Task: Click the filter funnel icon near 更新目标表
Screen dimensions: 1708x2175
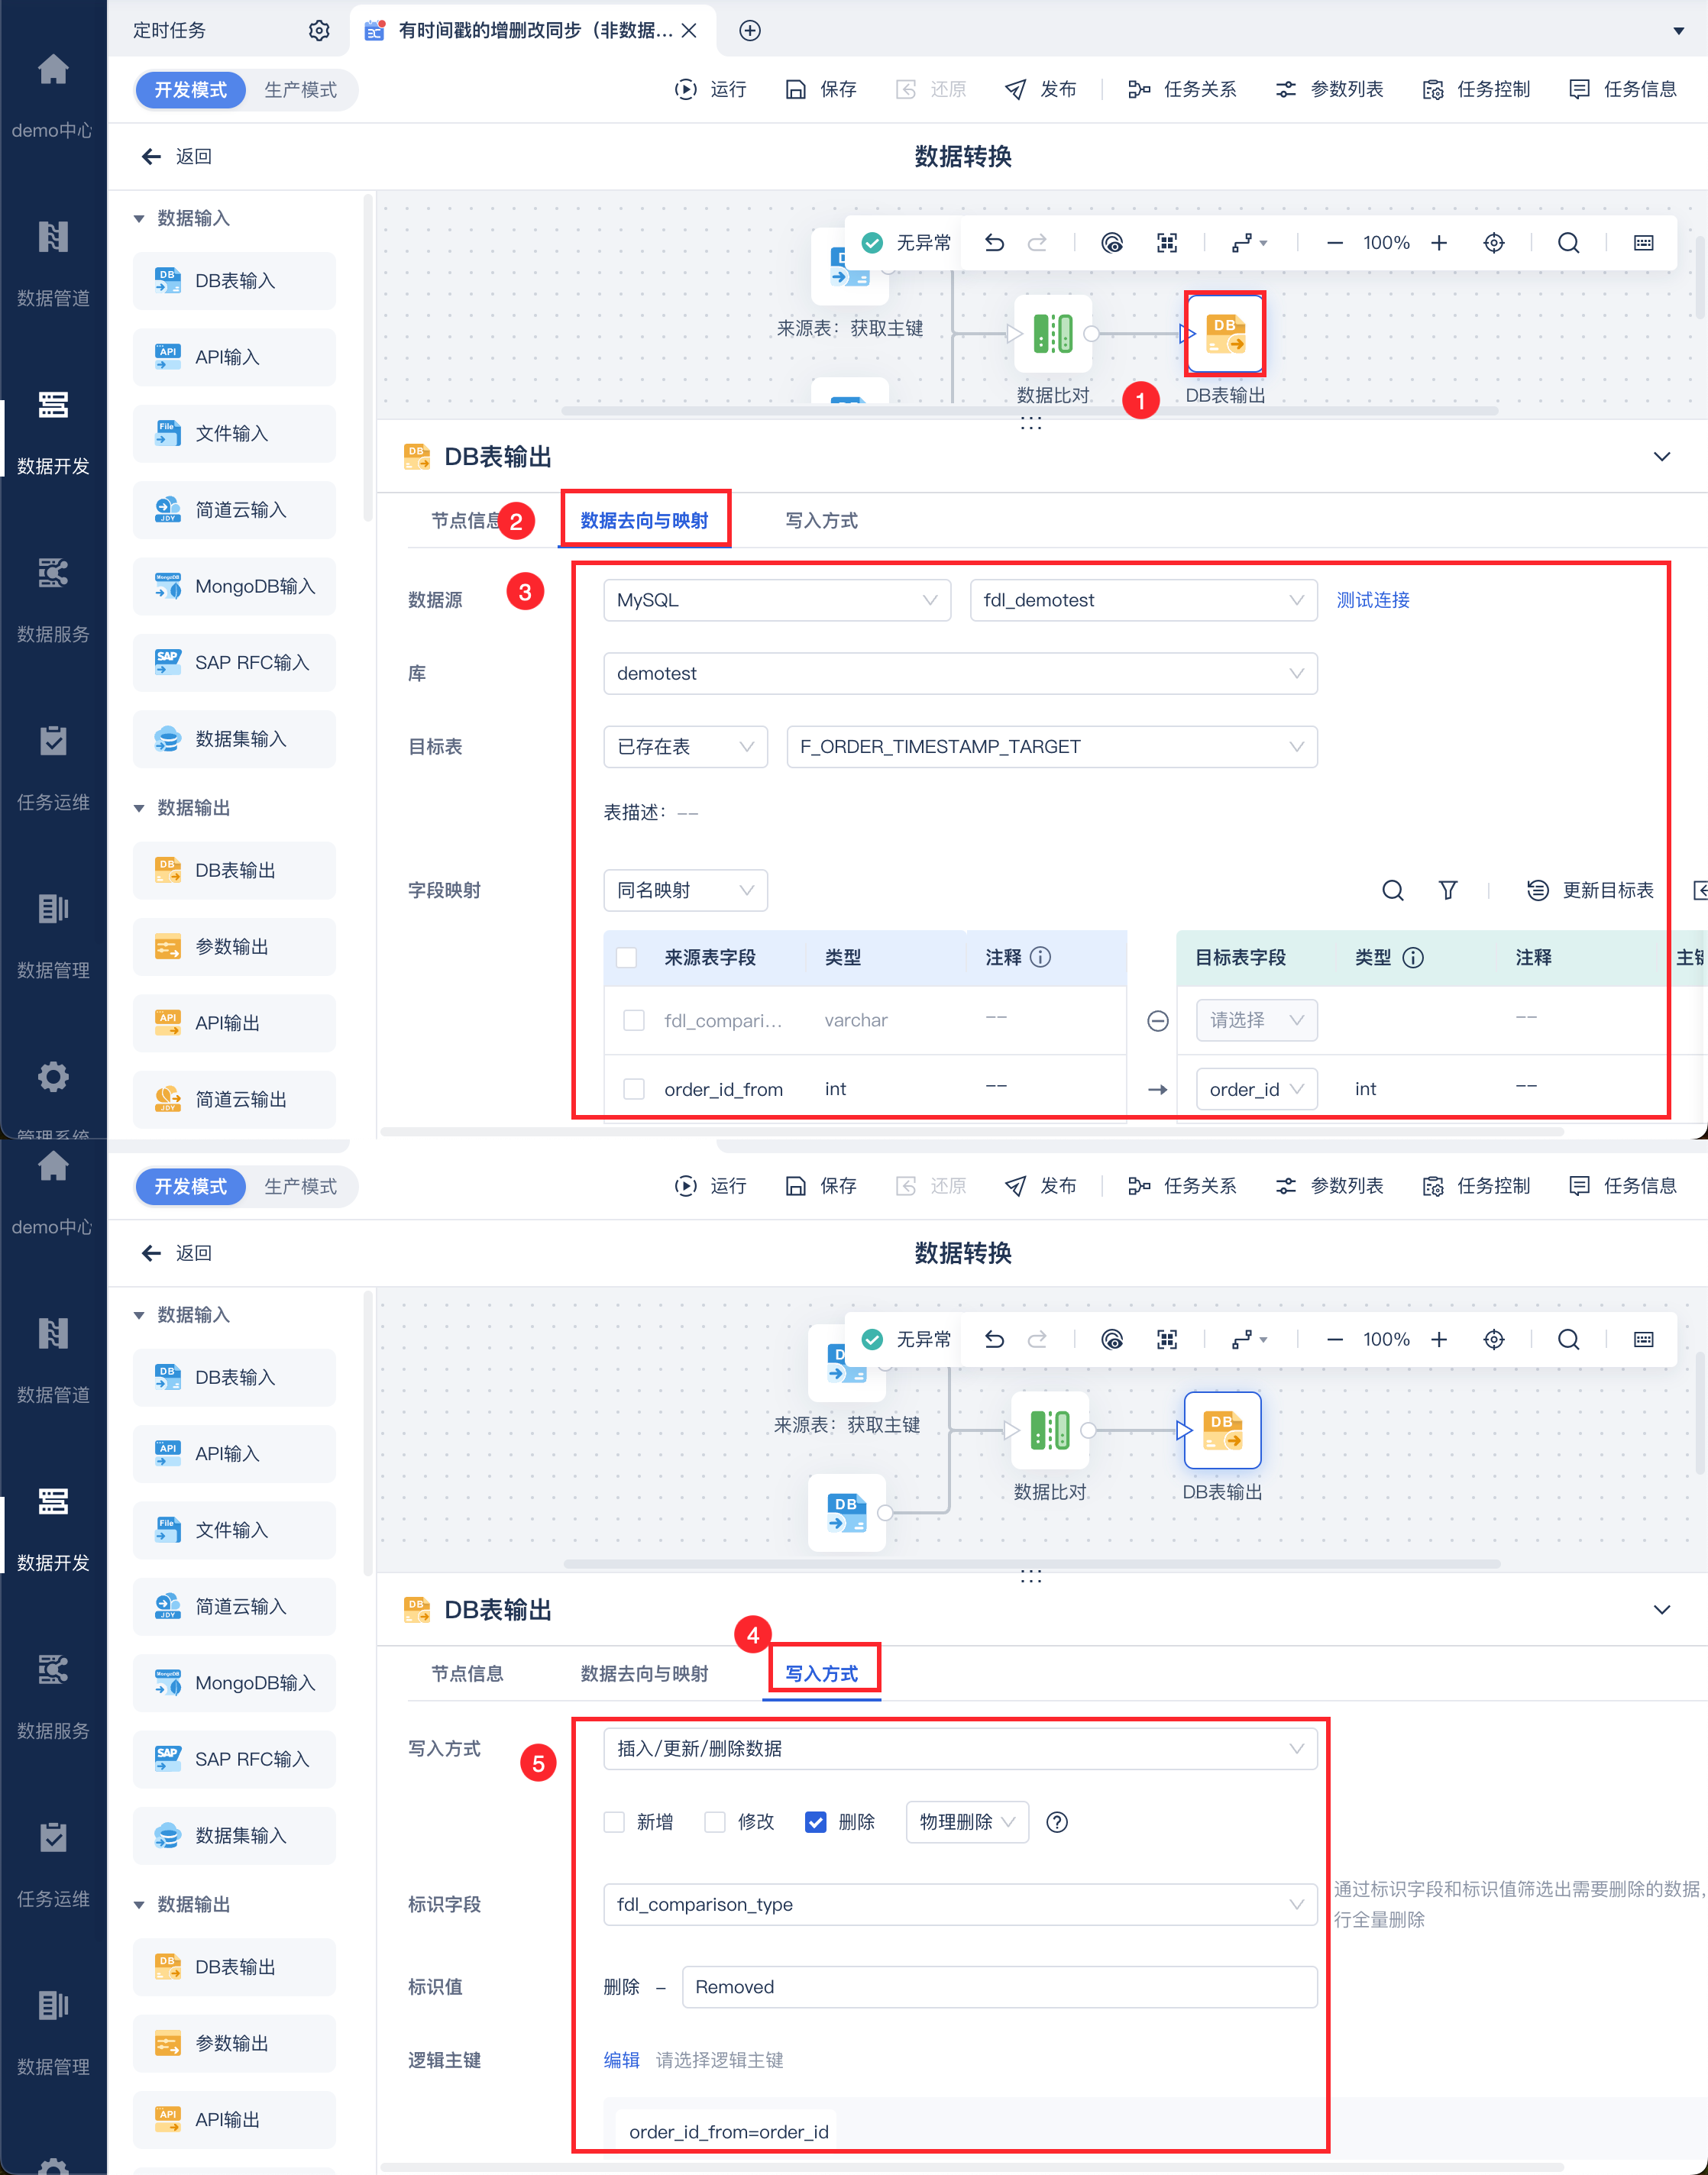Action: click(1447, 890)
